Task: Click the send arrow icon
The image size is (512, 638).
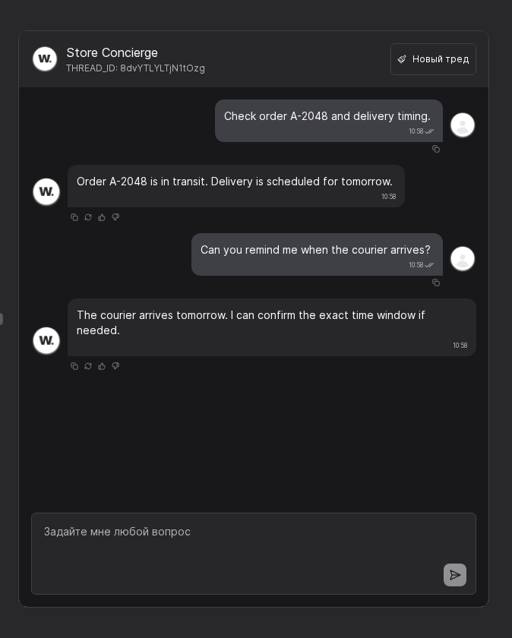Action: pyautogui.click(x=455, y=575)
